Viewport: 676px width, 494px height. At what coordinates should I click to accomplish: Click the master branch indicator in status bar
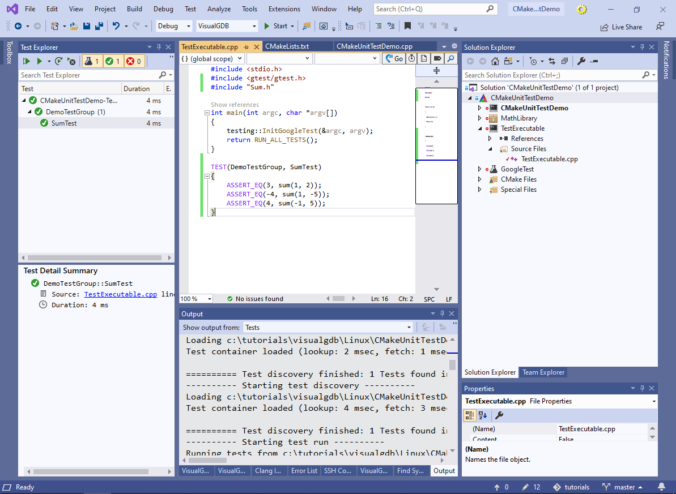point(623,487)
